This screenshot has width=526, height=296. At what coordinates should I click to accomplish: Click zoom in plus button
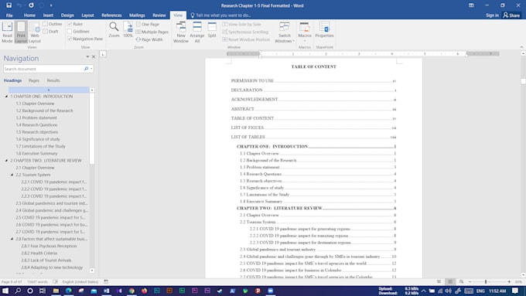(509, 281)
